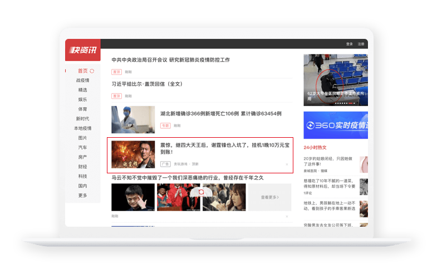Click the 24小时热文 heading

(x=315, y=147)
